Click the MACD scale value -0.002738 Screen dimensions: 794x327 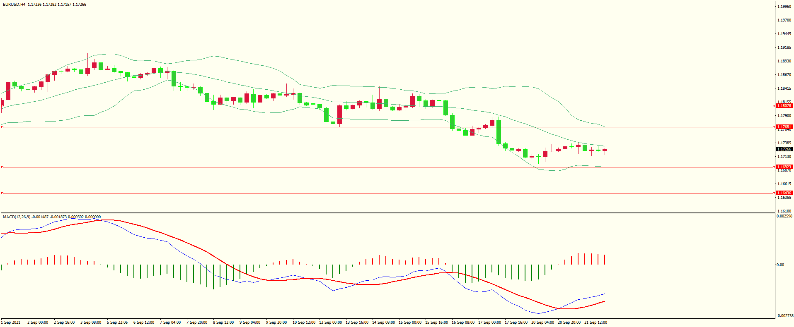point(784,315)
